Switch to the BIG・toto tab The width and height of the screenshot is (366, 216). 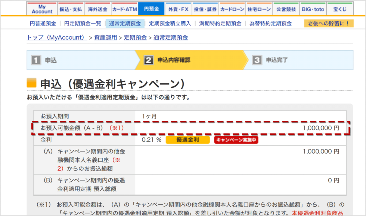tap(313, 8)
